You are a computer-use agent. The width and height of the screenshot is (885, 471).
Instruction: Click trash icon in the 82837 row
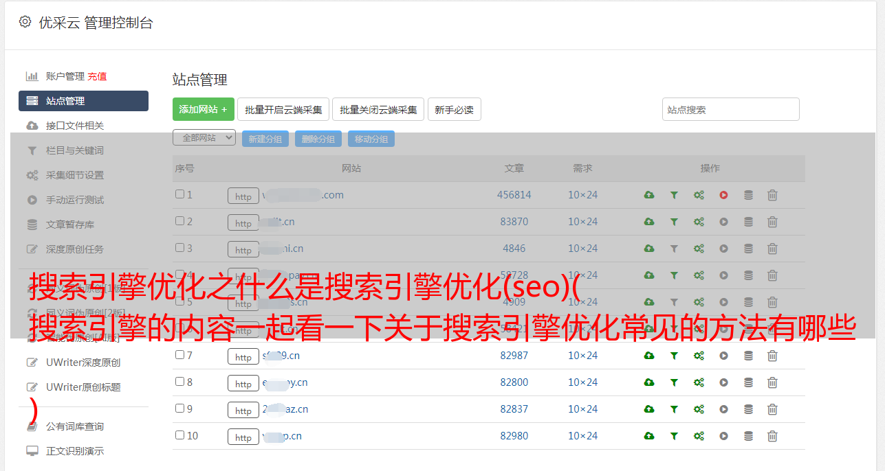[x=772, y=409]
